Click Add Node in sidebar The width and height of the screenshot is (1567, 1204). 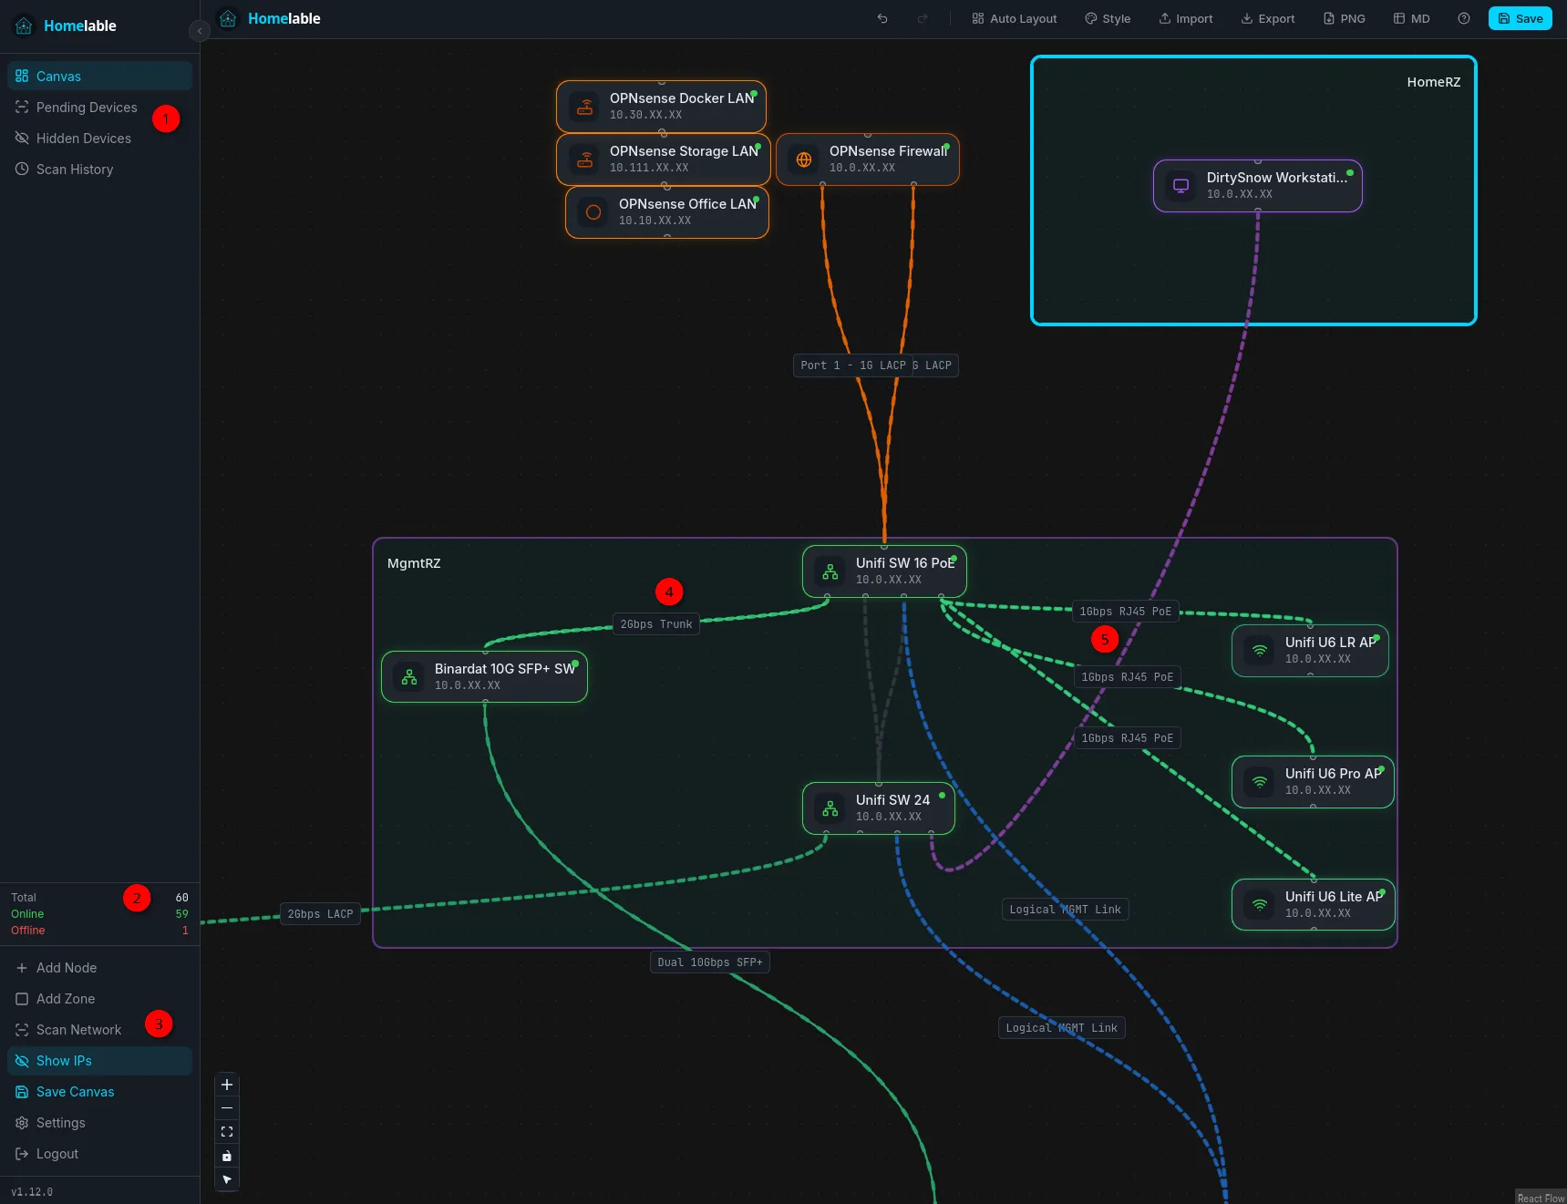tap(99, 968)
